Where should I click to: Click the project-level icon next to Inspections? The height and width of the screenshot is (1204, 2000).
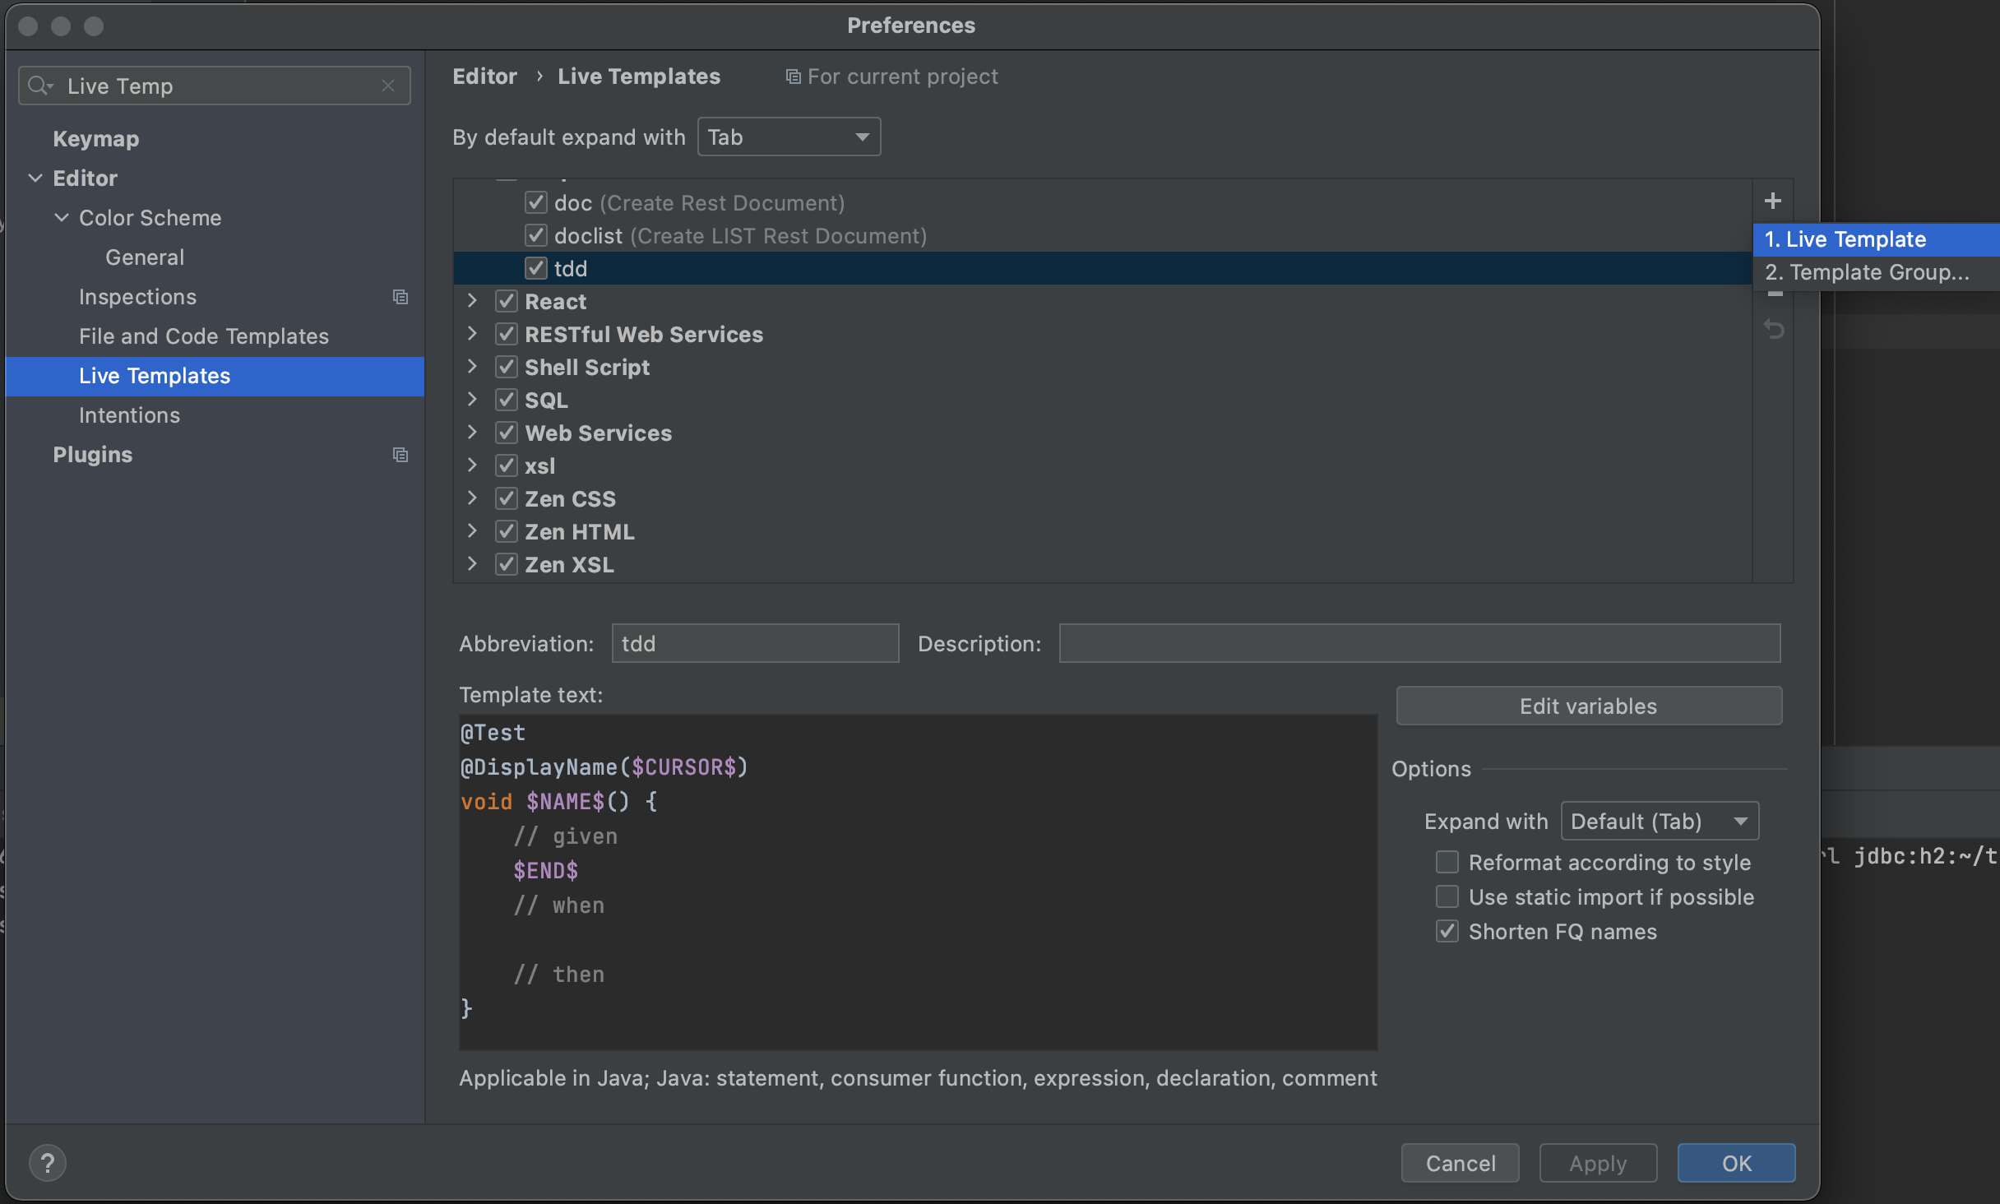400,297
